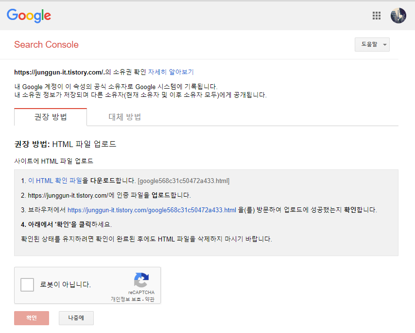Open reCAPTCHA 개인정보 보호 privacy link

pos(126,299)
